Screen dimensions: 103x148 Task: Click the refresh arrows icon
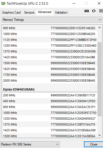(x=94, y=11)
